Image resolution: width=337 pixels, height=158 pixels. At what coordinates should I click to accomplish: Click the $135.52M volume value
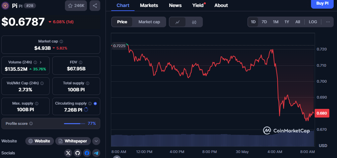coord(16,69)
